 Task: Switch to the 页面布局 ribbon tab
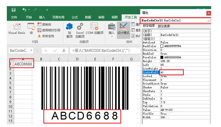(x=58, y=17)
